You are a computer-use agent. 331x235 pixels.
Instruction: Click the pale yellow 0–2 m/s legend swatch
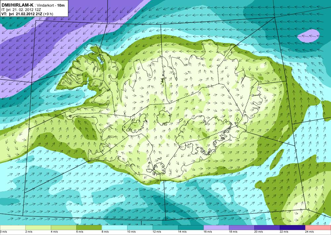coord(13,228)
